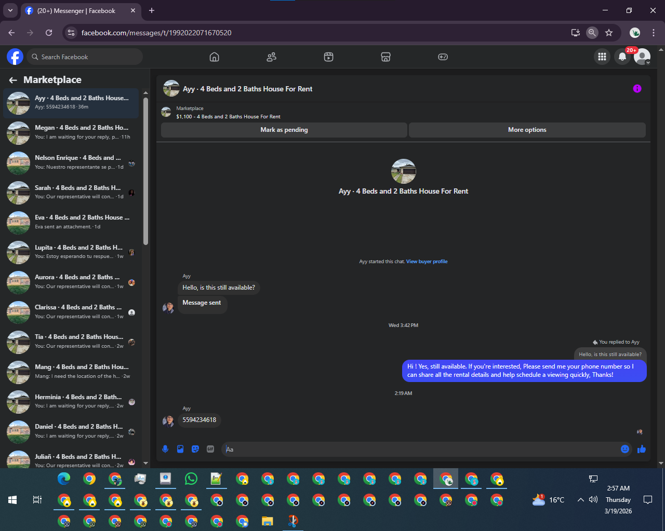This screenshot has width=665, height=531.
Task: Open the Facebook menu grid icon
Action: tap(602, 57)
